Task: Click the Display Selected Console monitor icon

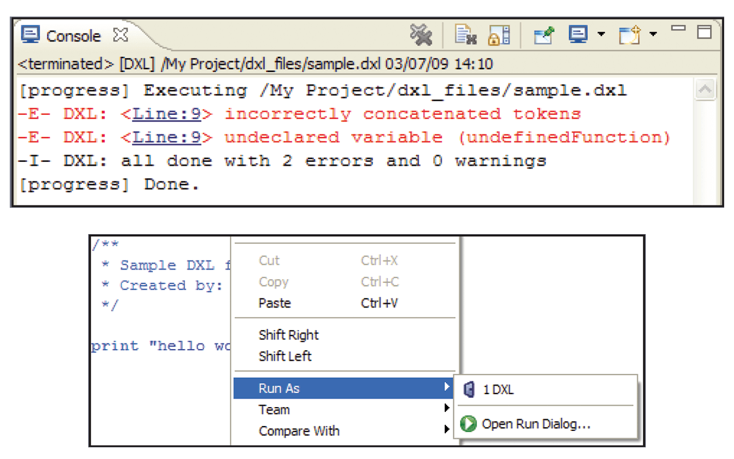Action: pyautogui.click(x=577, y=35)
